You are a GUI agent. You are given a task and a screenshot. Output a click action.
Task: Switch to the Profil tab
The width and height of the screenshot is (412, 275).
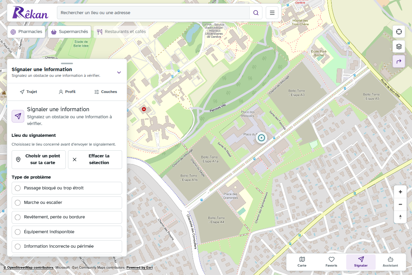(x=67, y=92)
